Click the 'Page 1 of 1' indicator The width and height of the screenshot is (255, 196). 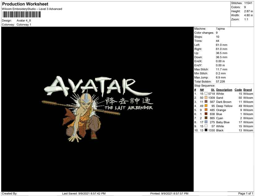(245, 194)
